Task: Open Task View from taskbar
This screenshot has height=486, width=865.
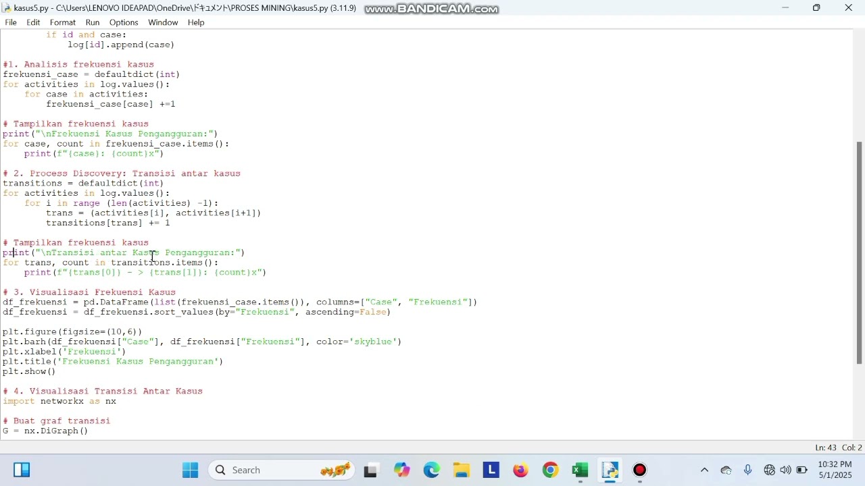Action: [371, 470]
